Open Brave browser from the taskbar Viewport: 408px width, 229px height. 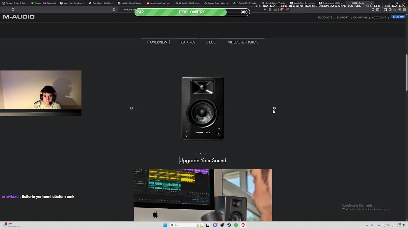coord(243,225)
